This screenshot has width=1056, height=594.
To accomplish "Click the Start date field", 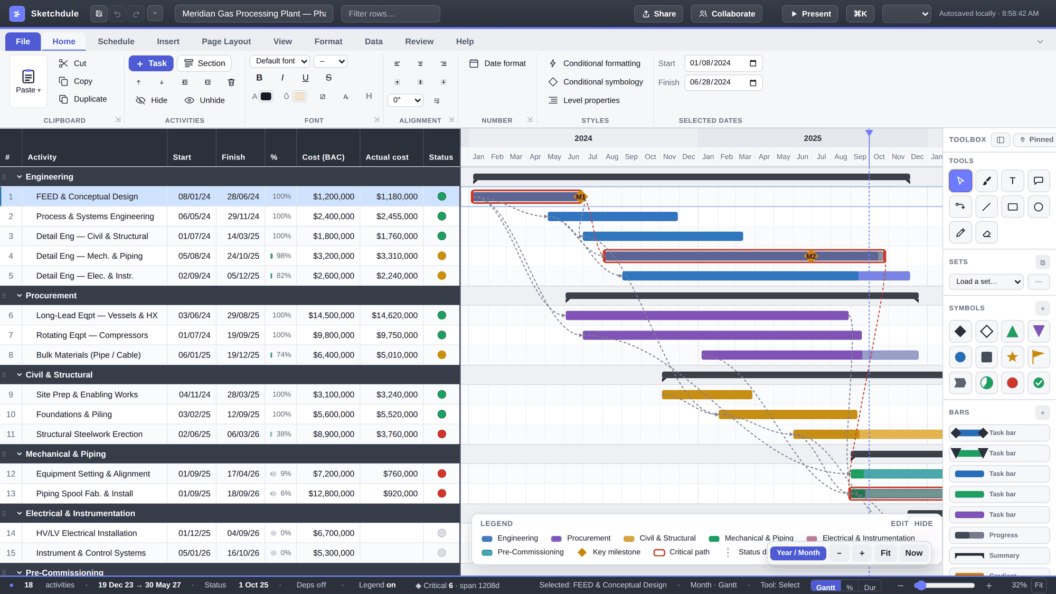I will tap(723, 63).
